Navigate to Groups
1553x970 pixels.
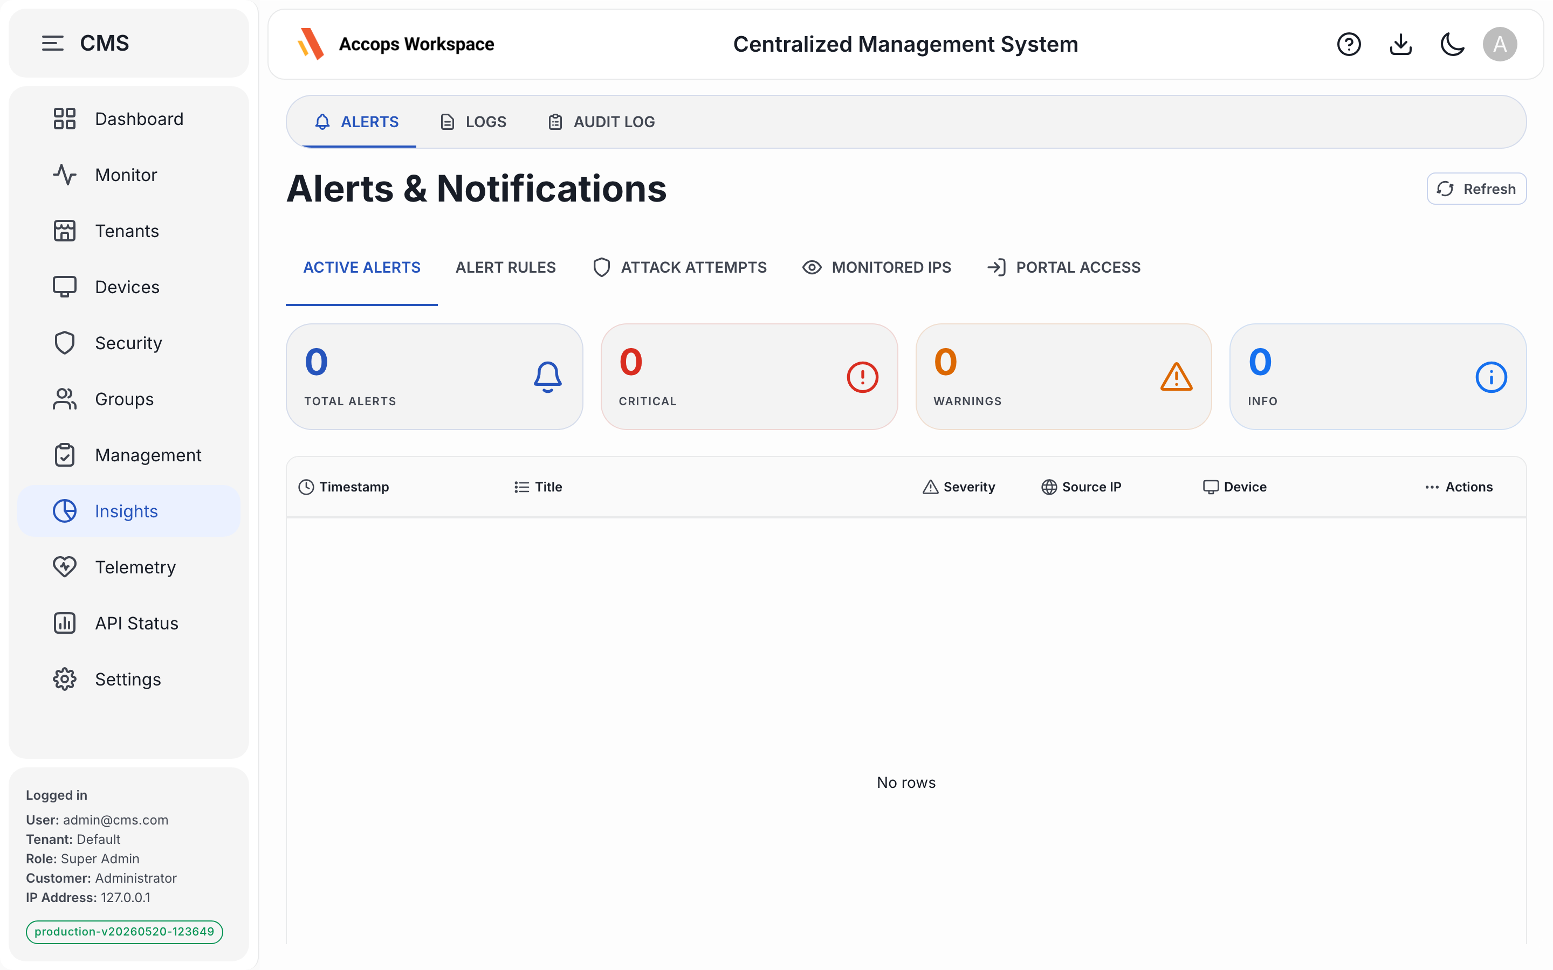point(129,399)
